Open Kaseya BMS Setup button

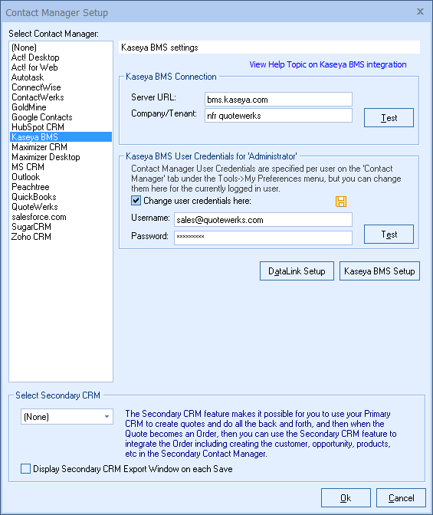pos(379,271)
